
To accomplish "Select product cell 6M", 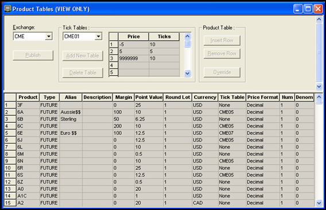I will pyautogui.click(x=28, y=154).
